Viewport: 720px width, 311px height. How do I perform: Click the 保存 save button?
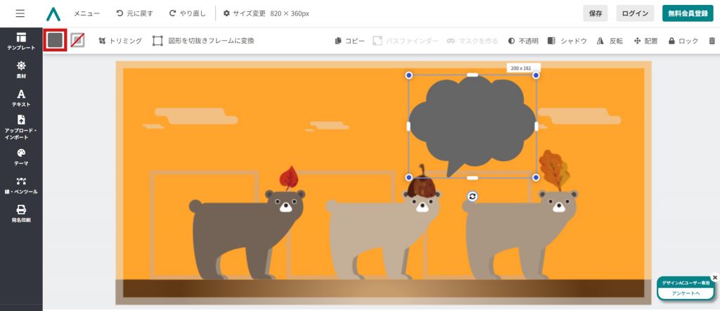pos(595,13)
